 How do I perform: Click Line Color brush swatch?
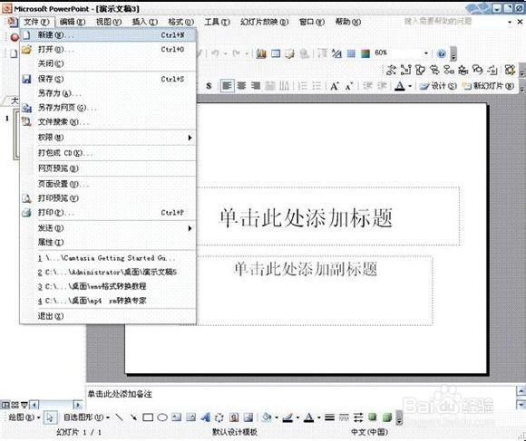287,417
